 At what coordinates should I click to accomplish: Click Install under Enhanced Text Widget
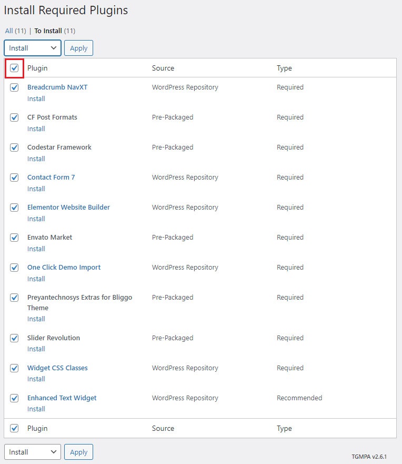click(x=36, y=409)
